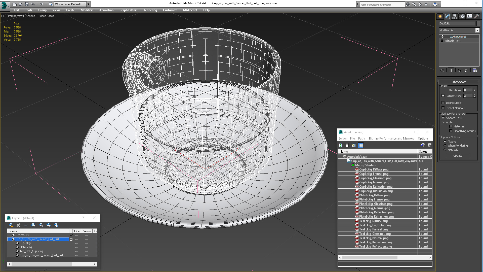The image size is (483, 272).
Task: Click Shaded + Edged Faces viewport label
Action: 40,16
